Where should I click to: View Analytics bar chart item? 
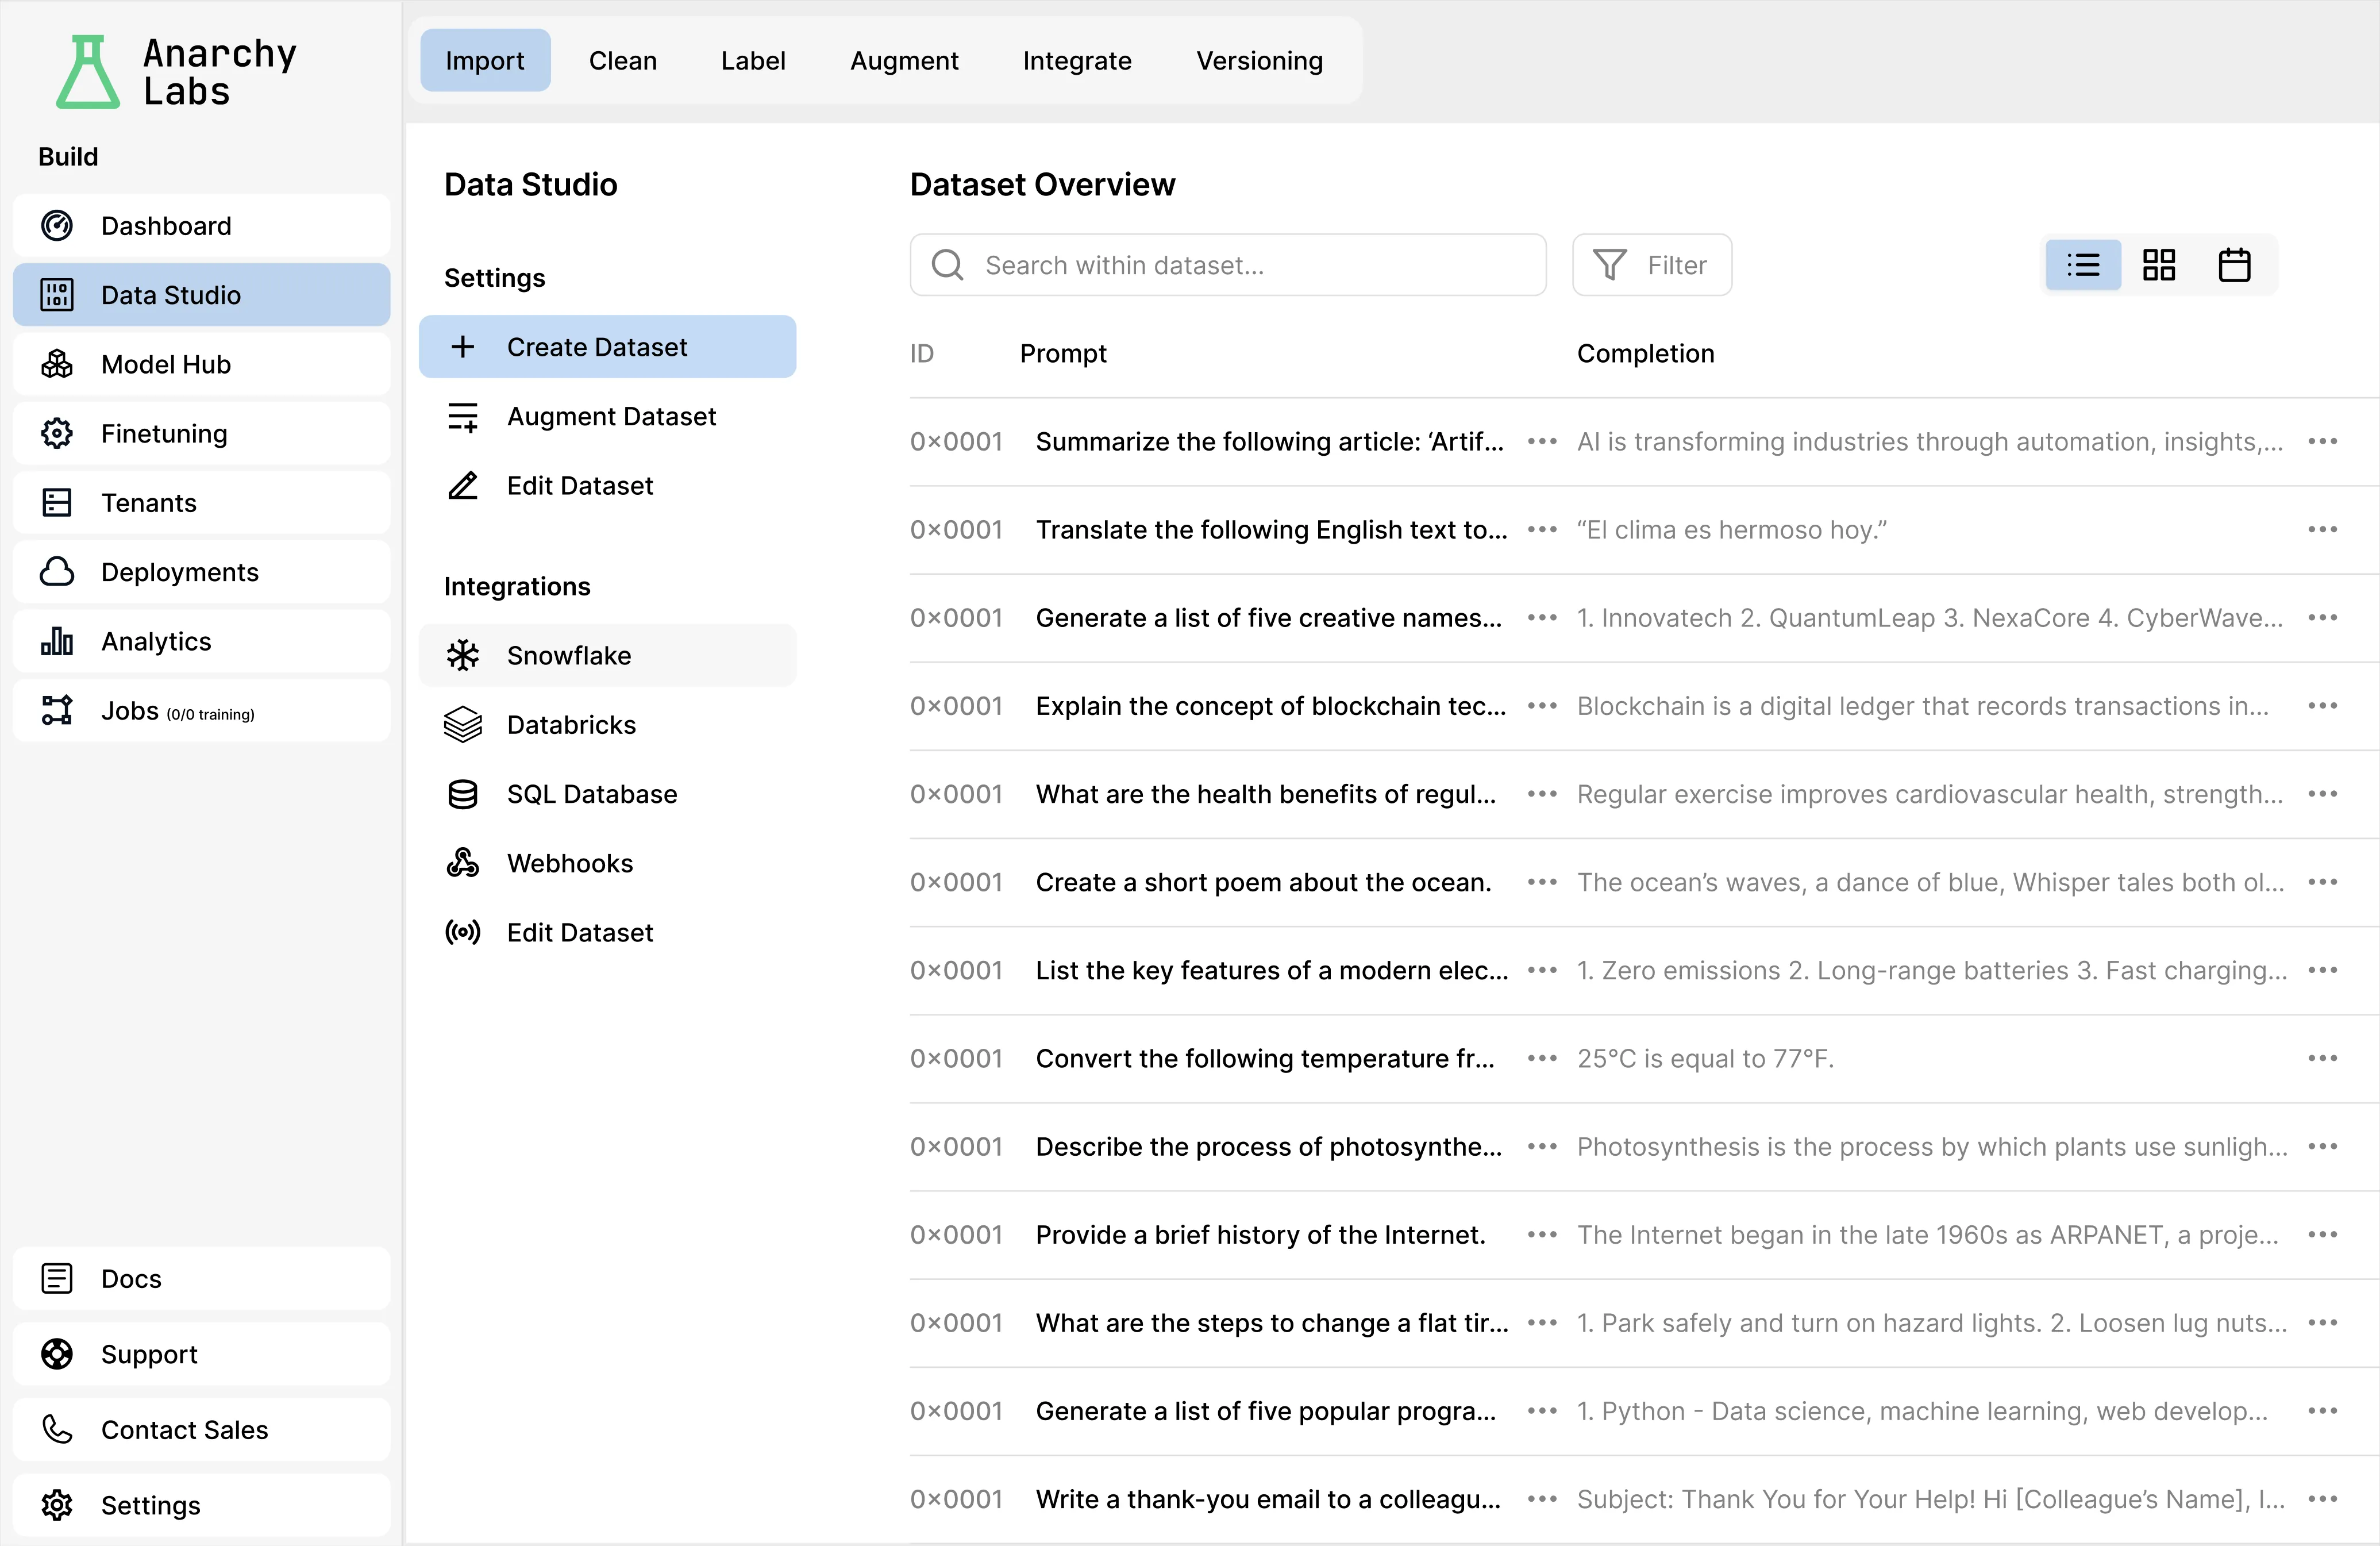coord(202,641)
